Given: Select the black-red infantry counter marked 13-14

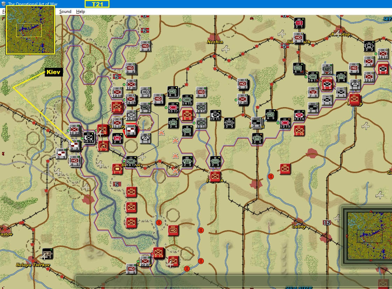Looking at the screenshot, I should [x=299, y=115].
